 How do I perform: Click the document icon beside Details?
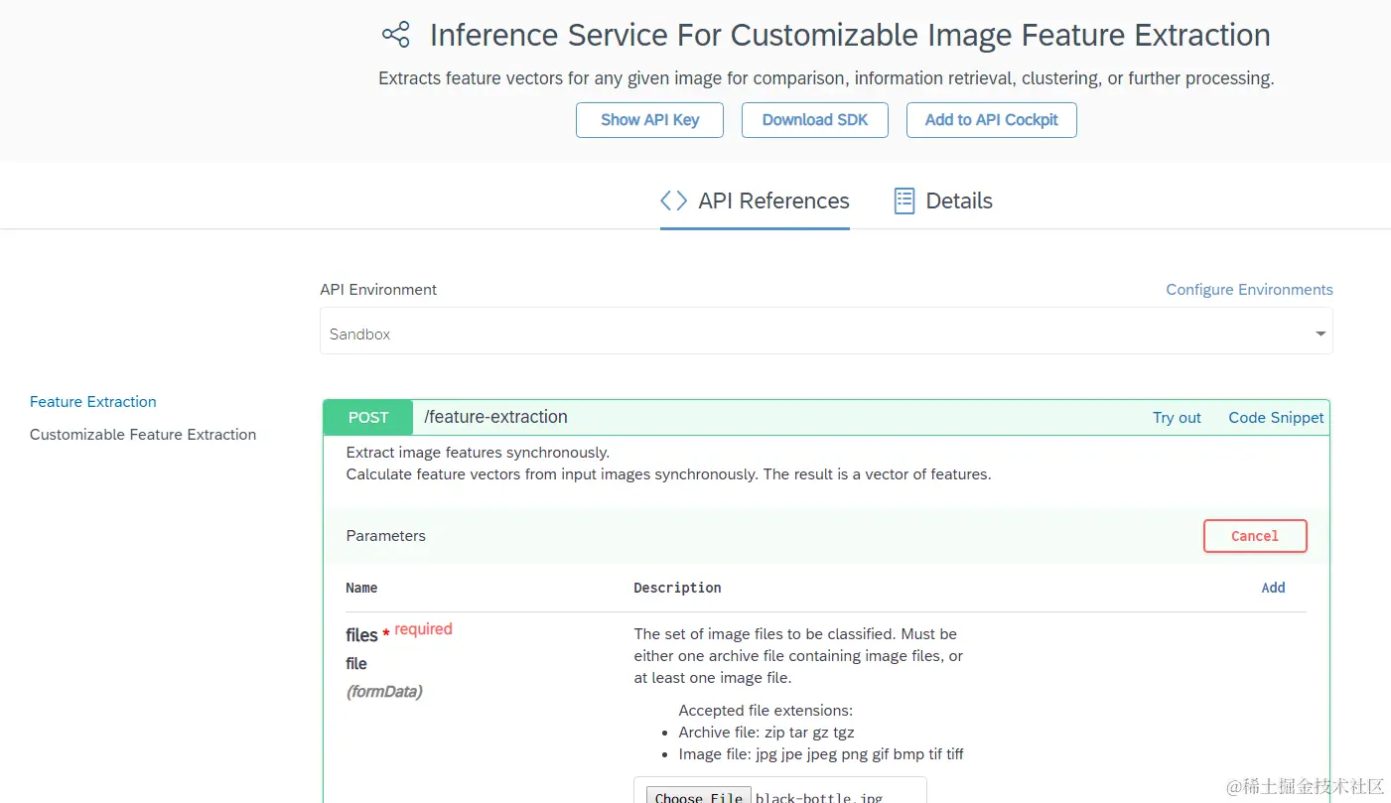904,201
